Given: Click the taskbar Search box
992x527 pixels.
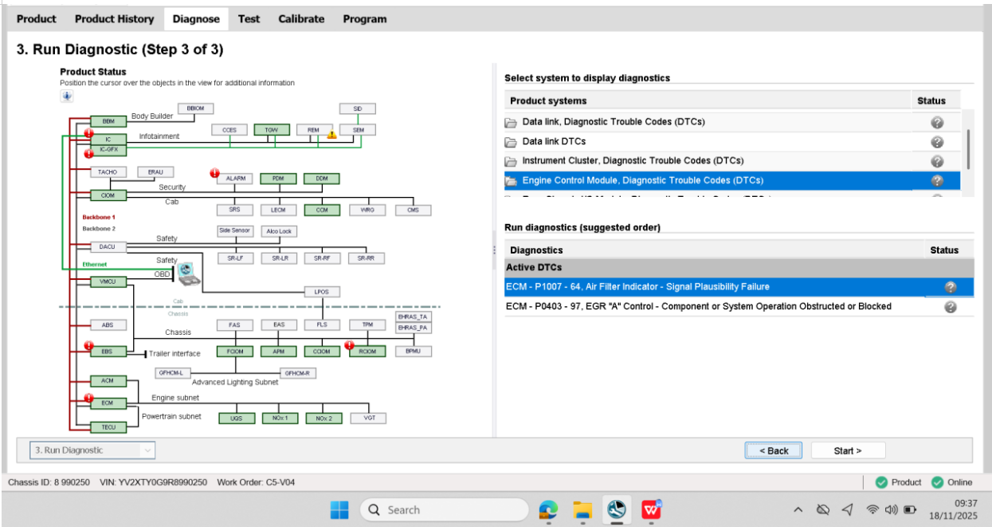Looking at the screenshot, I should point(444,509).
